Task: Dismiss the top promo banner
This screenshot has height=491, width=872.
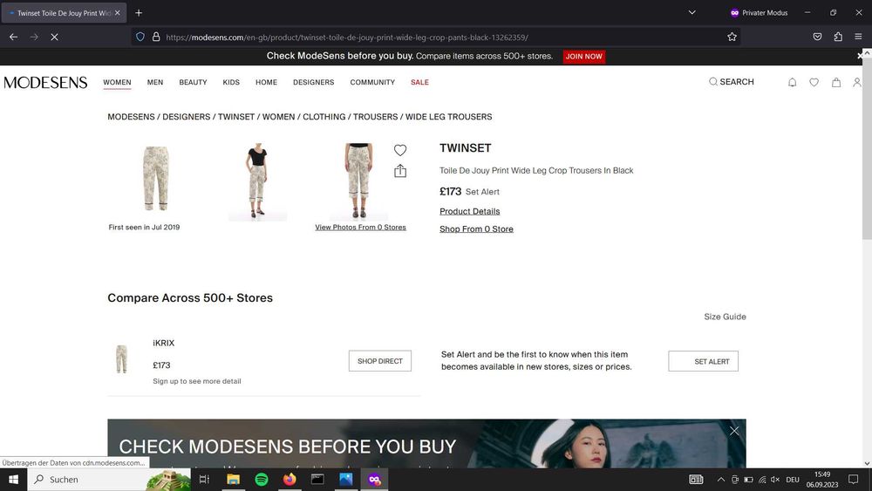Action: click(861, 56)
